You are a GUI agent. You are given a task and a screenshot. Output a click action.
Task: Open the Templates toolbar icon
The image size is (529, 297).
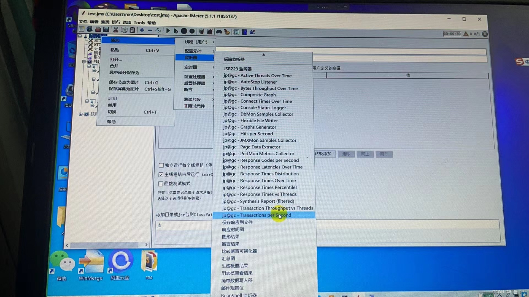tap(90, 29)
